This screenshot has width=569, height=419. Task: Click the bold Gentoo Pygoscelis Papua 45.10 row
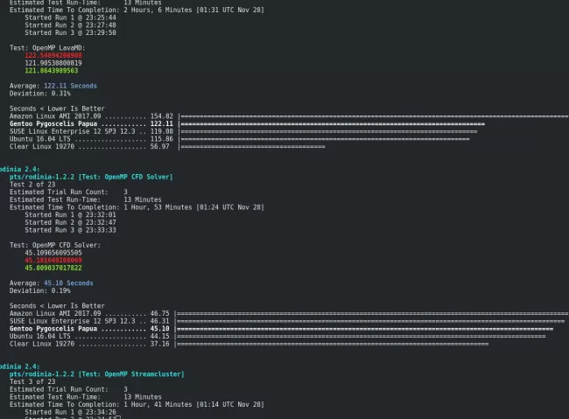coord(282,329)
